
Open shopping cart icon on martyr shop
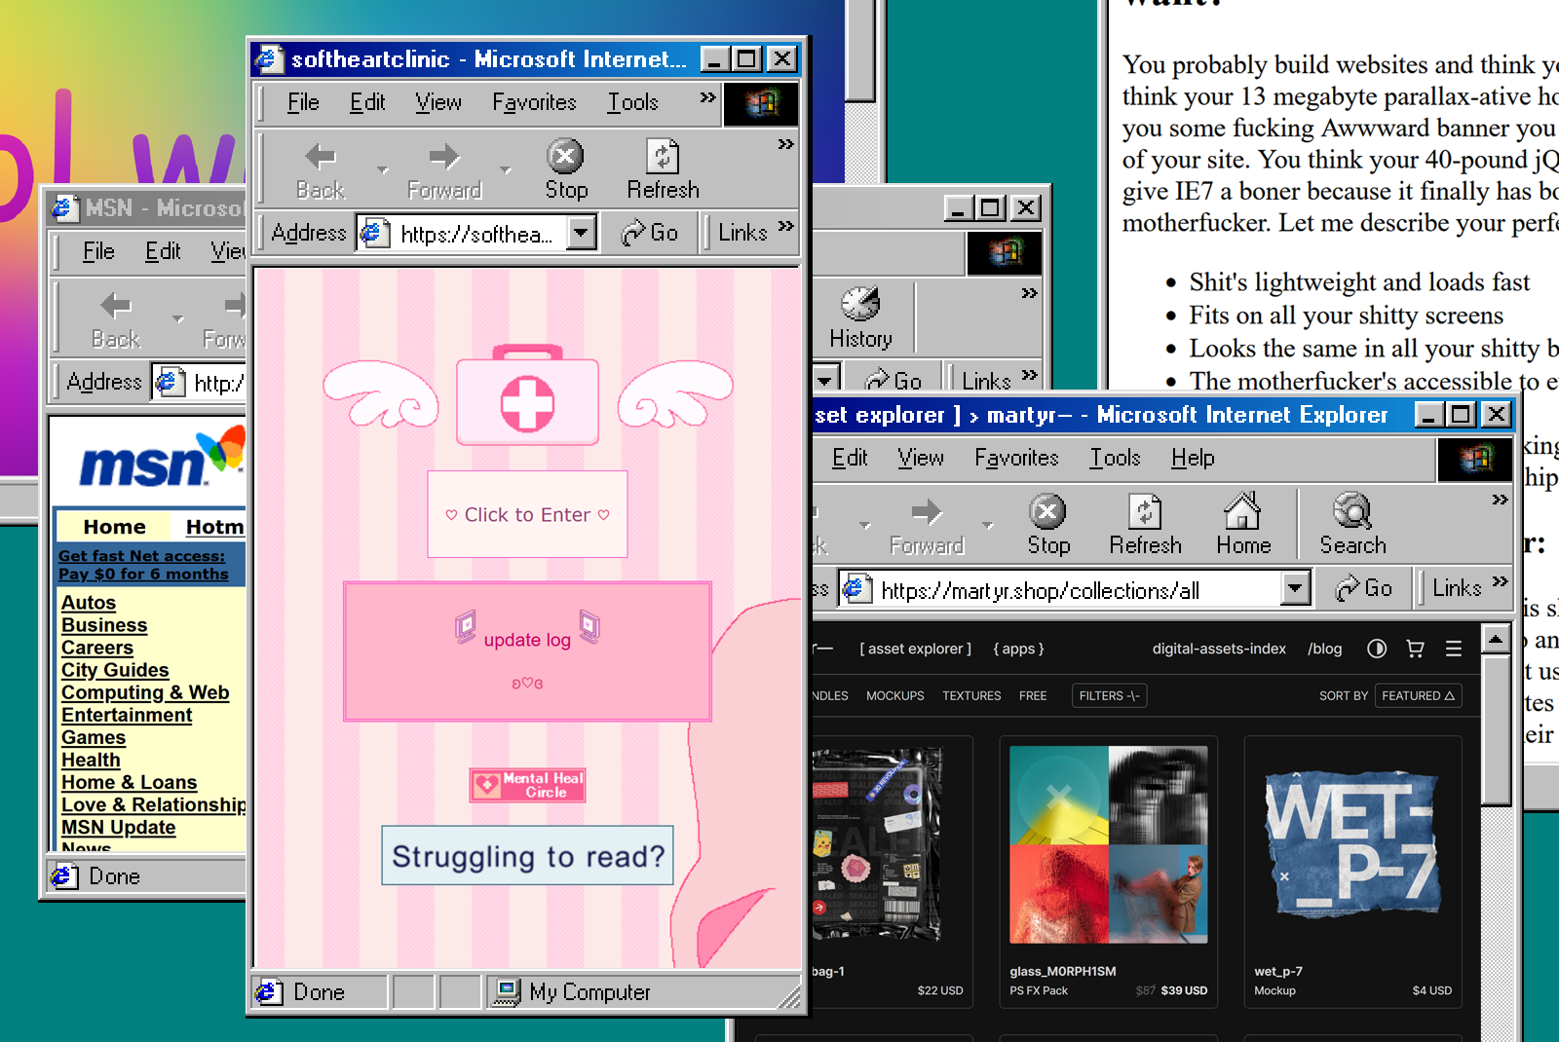coord(1415,649)
